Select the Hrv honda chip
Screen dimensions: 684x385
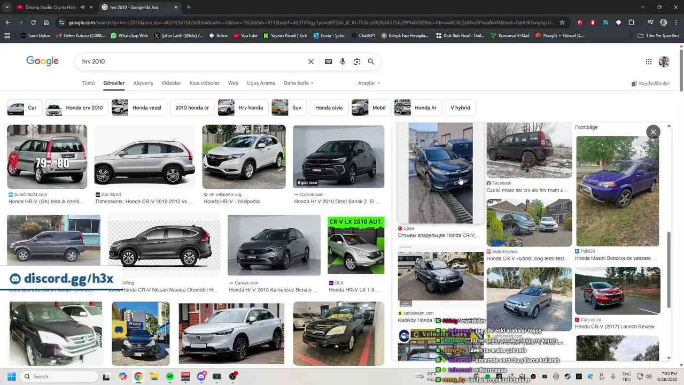(x=243, y=107)
